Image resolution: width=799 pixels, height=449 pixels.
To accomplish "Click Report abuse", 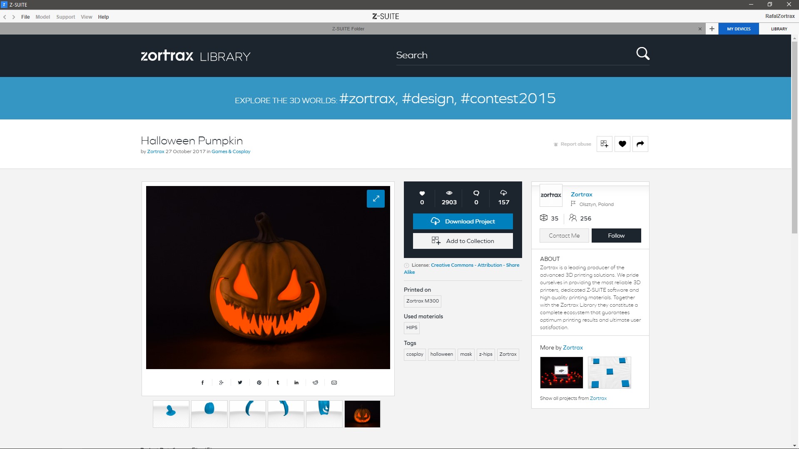I will point(572,144).
